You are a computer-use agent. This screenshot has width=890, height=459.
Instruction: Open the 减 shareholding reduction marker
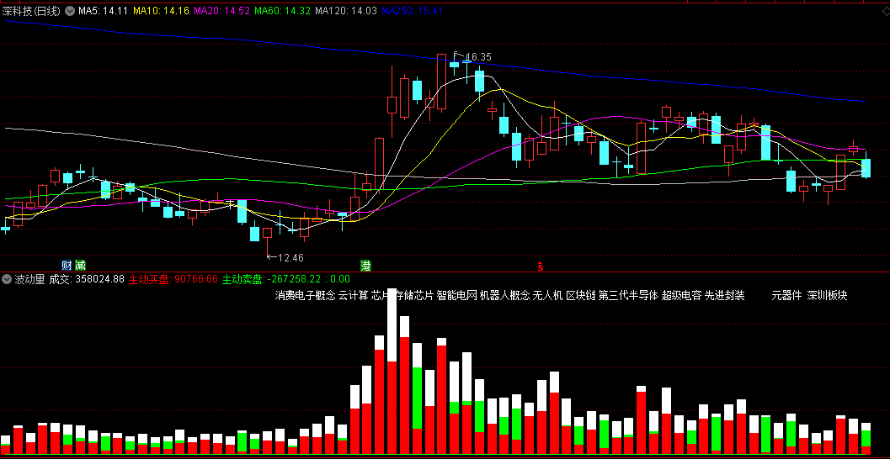click(x=80, y=265)
